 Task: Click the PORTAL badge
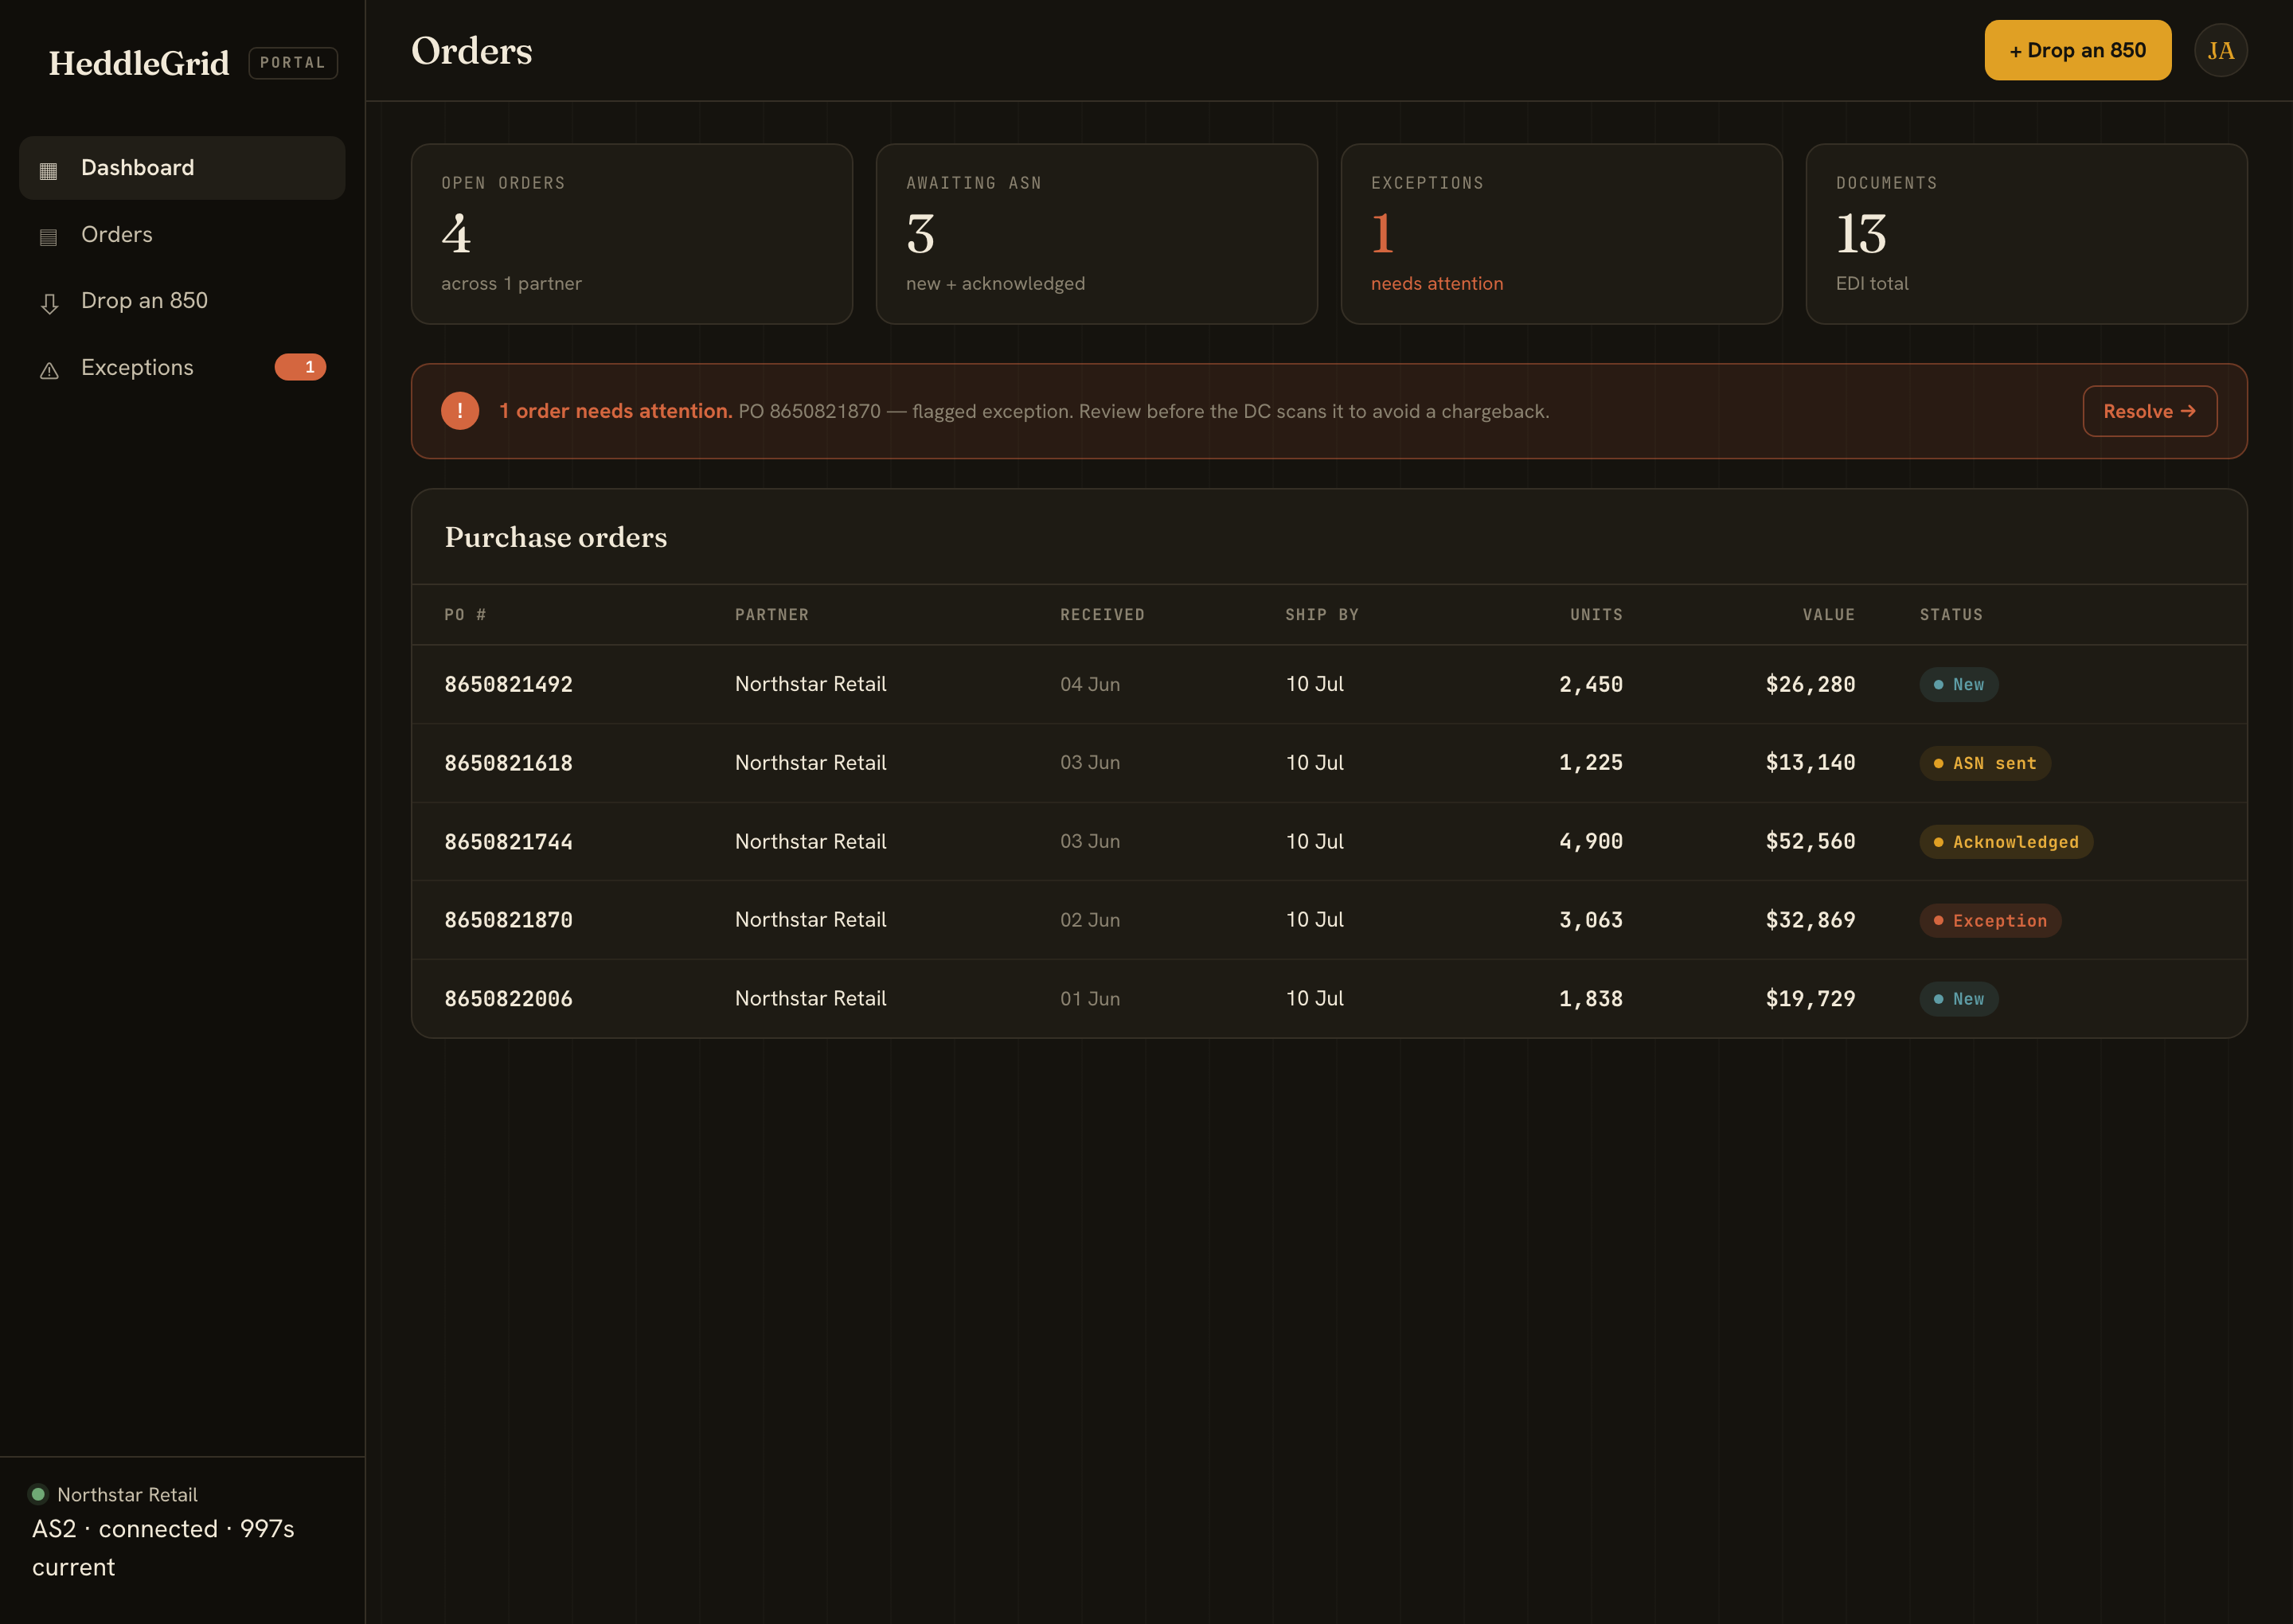(x=293, y=62)
